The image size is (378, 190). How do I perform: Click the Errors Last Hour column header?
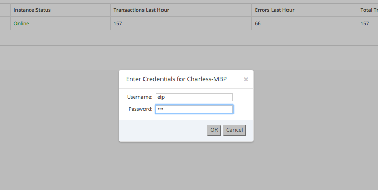point(275,10)
